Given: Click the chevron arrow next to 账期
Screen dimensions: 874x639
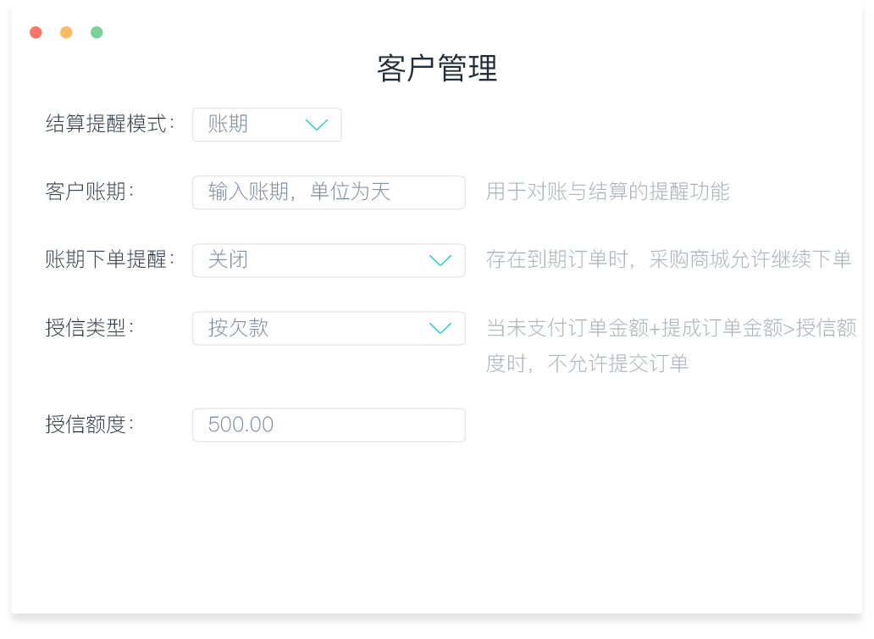Looking at the screenshot, I should [x=317, y=125].
